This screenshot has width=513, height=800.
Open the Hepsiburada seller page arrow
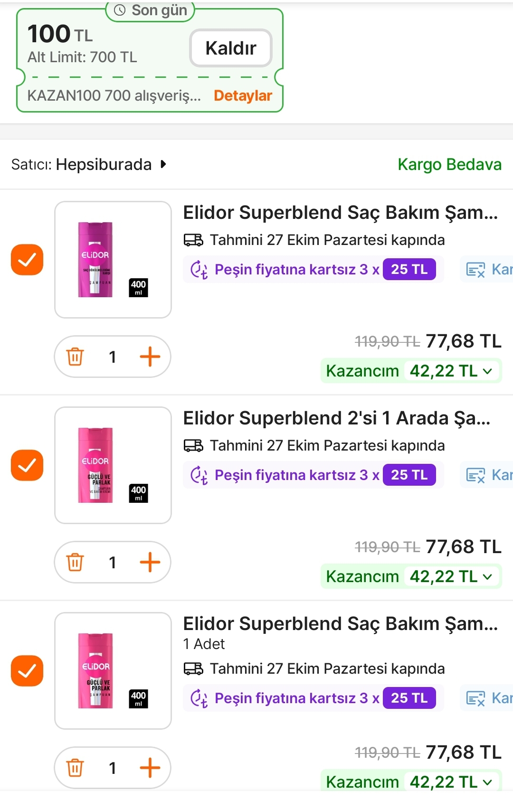coord(163,164)
